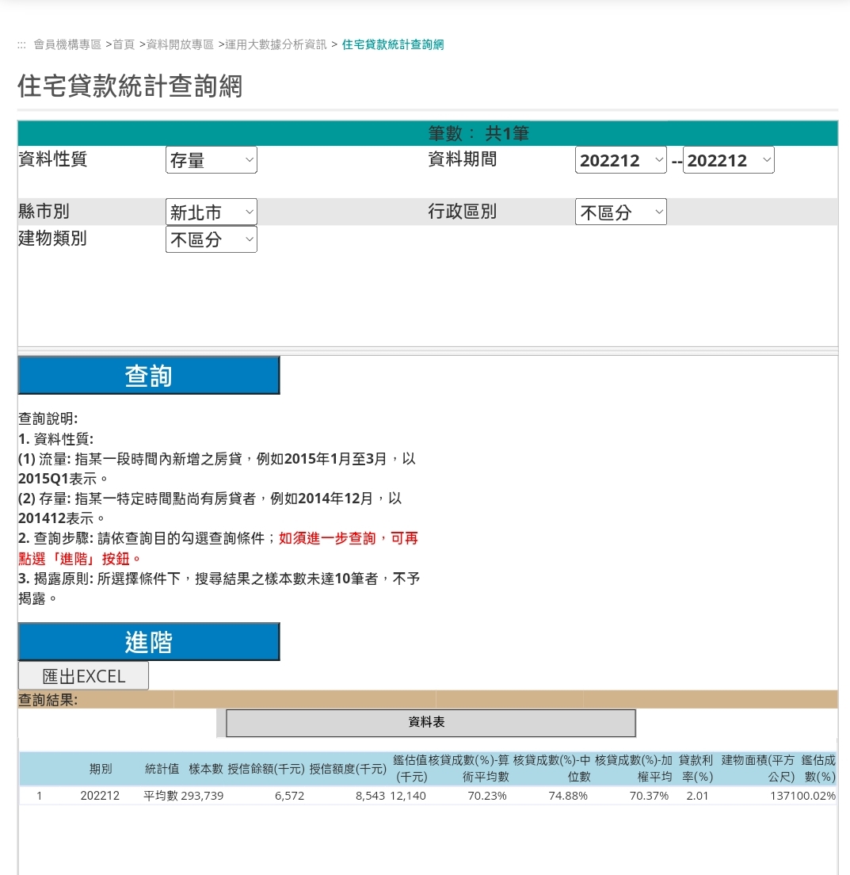The height and width of the screenshot is (875, 850).
Task: Click the 統計值 column header
Action: click(162, 769)
